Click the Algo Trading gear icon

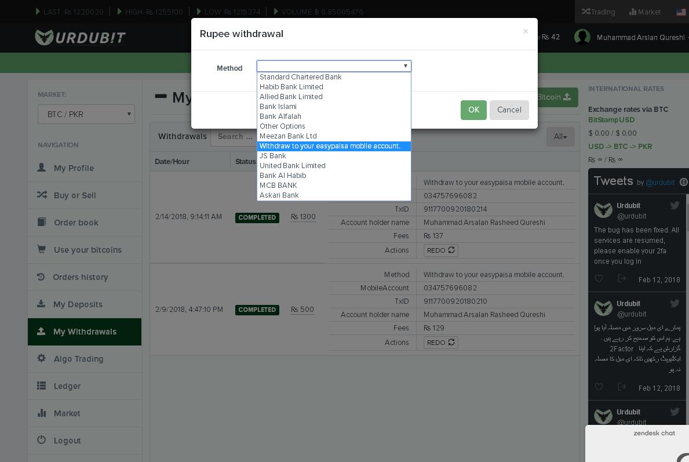pyautogui.click(x=41, y=358)
